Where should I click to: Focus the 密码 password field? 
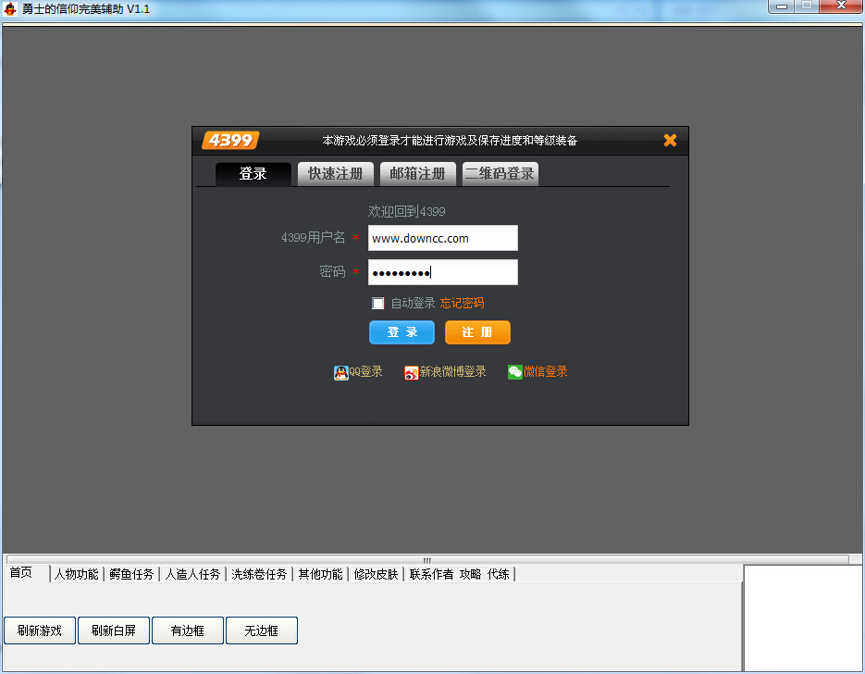(x=443, y=272)
